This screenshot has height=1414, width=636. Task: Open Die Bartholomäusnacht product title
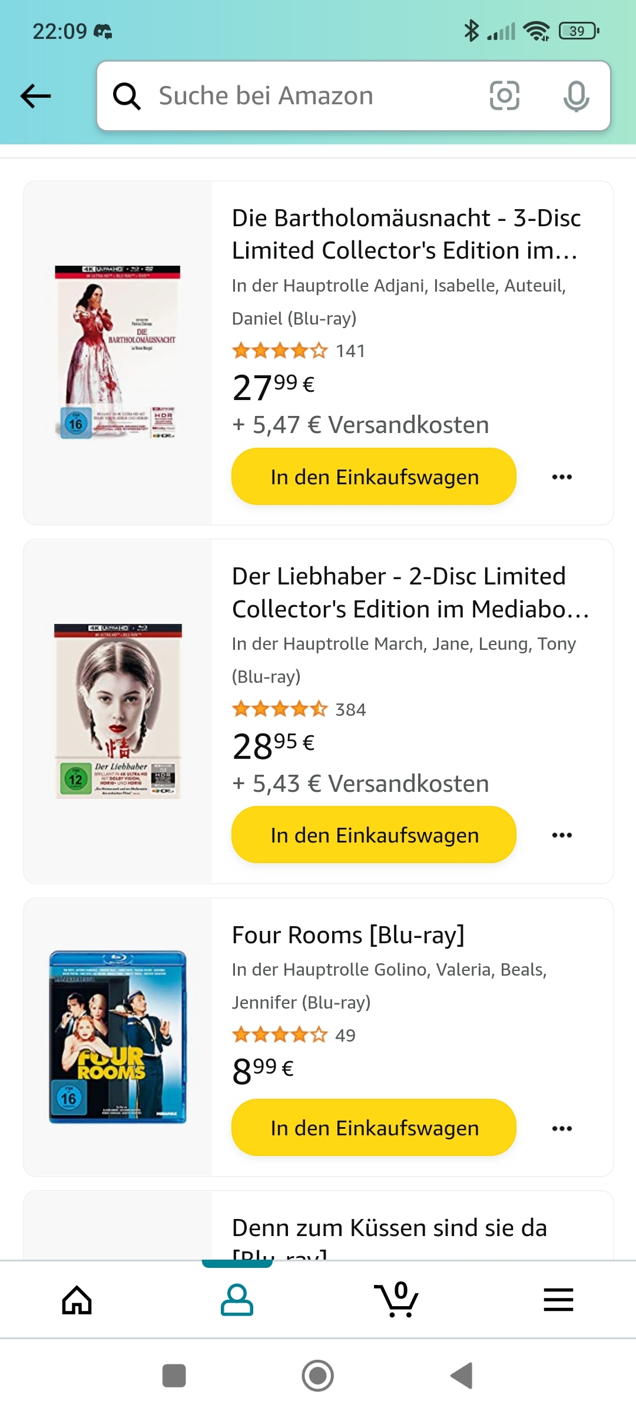(406, 234)
